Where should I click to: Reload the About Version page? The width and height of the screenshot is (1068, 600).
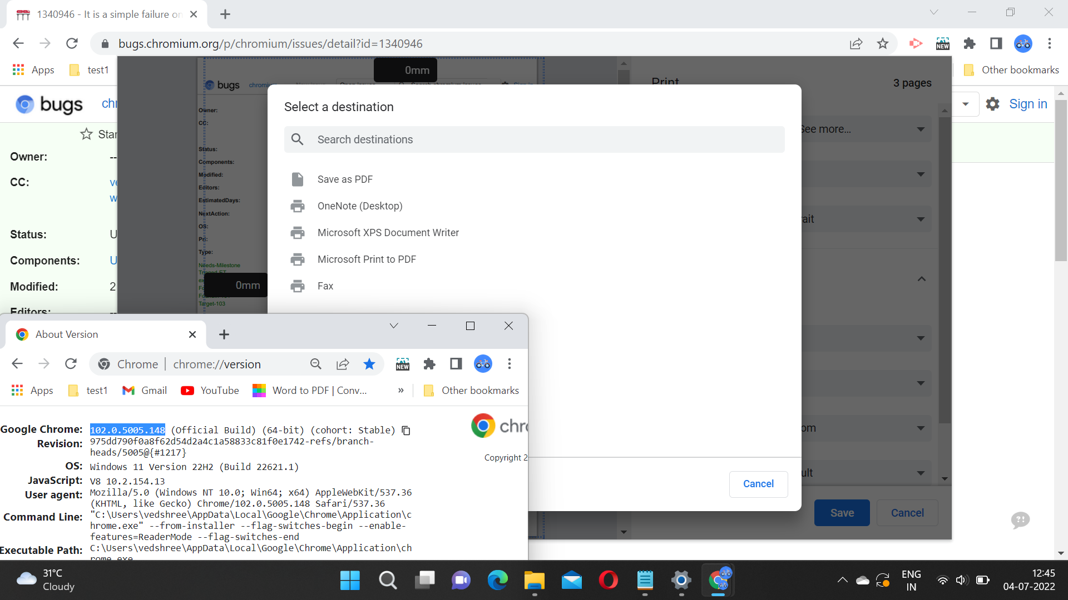click(x=71, y=364)
